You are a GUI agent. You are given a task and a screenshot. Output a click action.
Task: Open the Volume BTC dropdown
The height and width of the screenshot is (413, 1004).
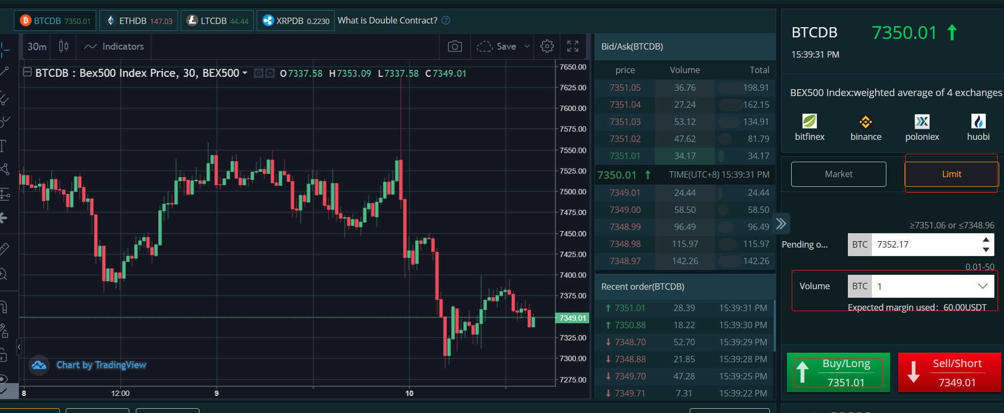point(983,286)
